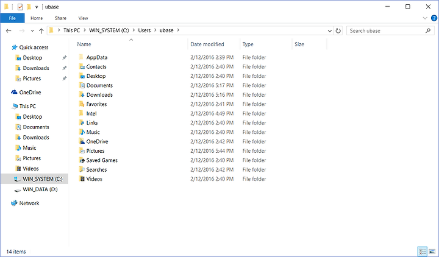The width and height of the screenshot is (439, 257).
Task: Click the Favorites folder icon
Action: coord(82,104)
